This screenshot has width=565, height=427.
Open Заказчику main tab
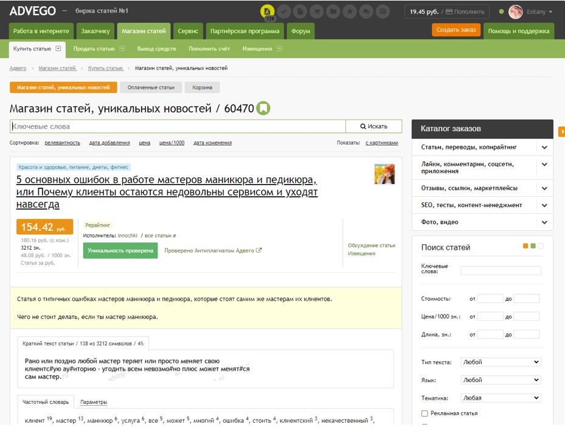[95, 31]
